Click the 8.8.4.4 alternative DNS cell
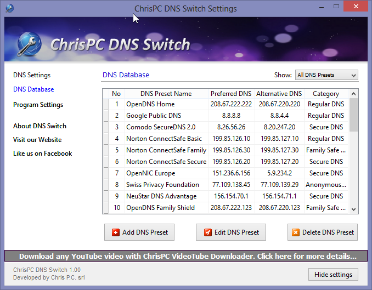 279,116
